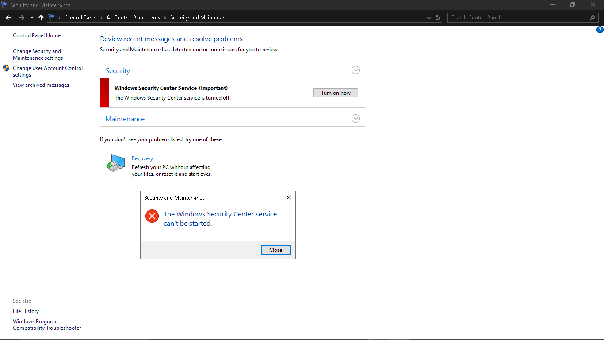
Task: Minimize the Security and Maintenance window
Action: coord(553,5)
